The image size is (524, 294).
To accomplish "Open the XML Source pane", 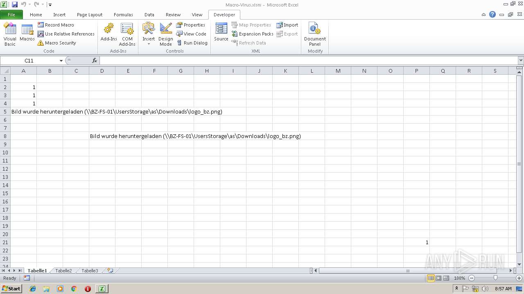I will 221,33.
